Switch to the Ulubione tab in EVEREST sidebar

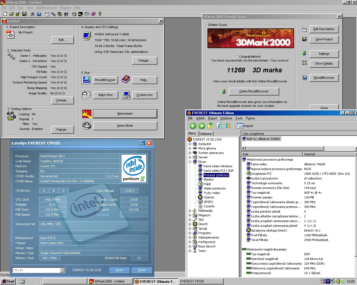(206, 134)
